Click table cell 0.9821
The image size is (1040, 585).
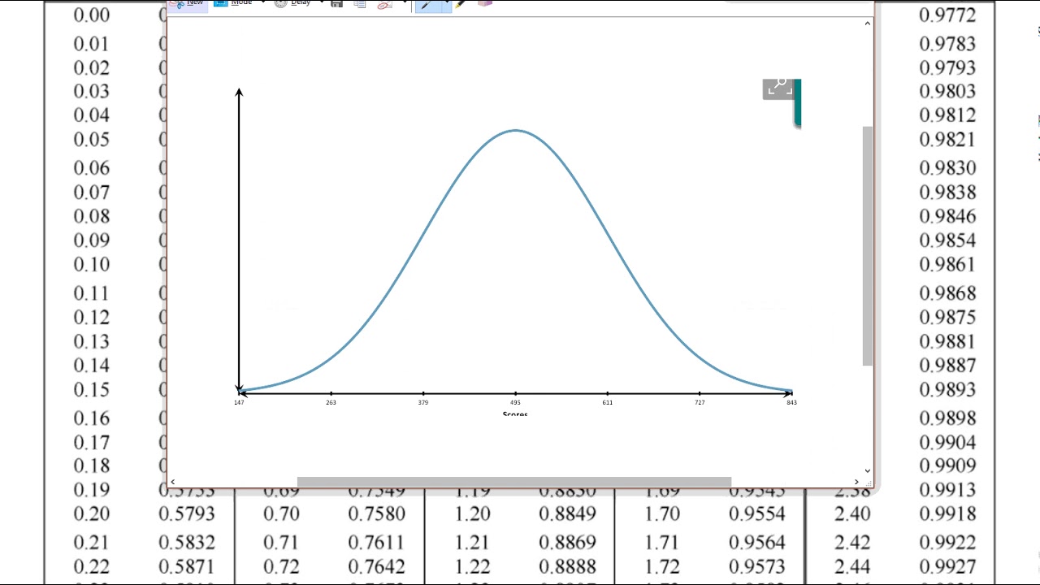click(947, 140)
